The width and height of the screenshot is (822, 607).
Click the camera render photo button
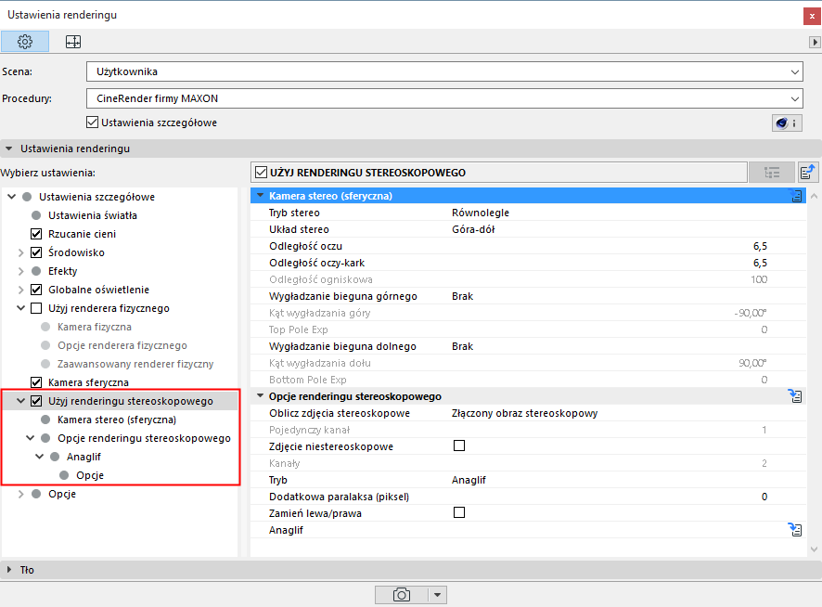tap(402, 595)
